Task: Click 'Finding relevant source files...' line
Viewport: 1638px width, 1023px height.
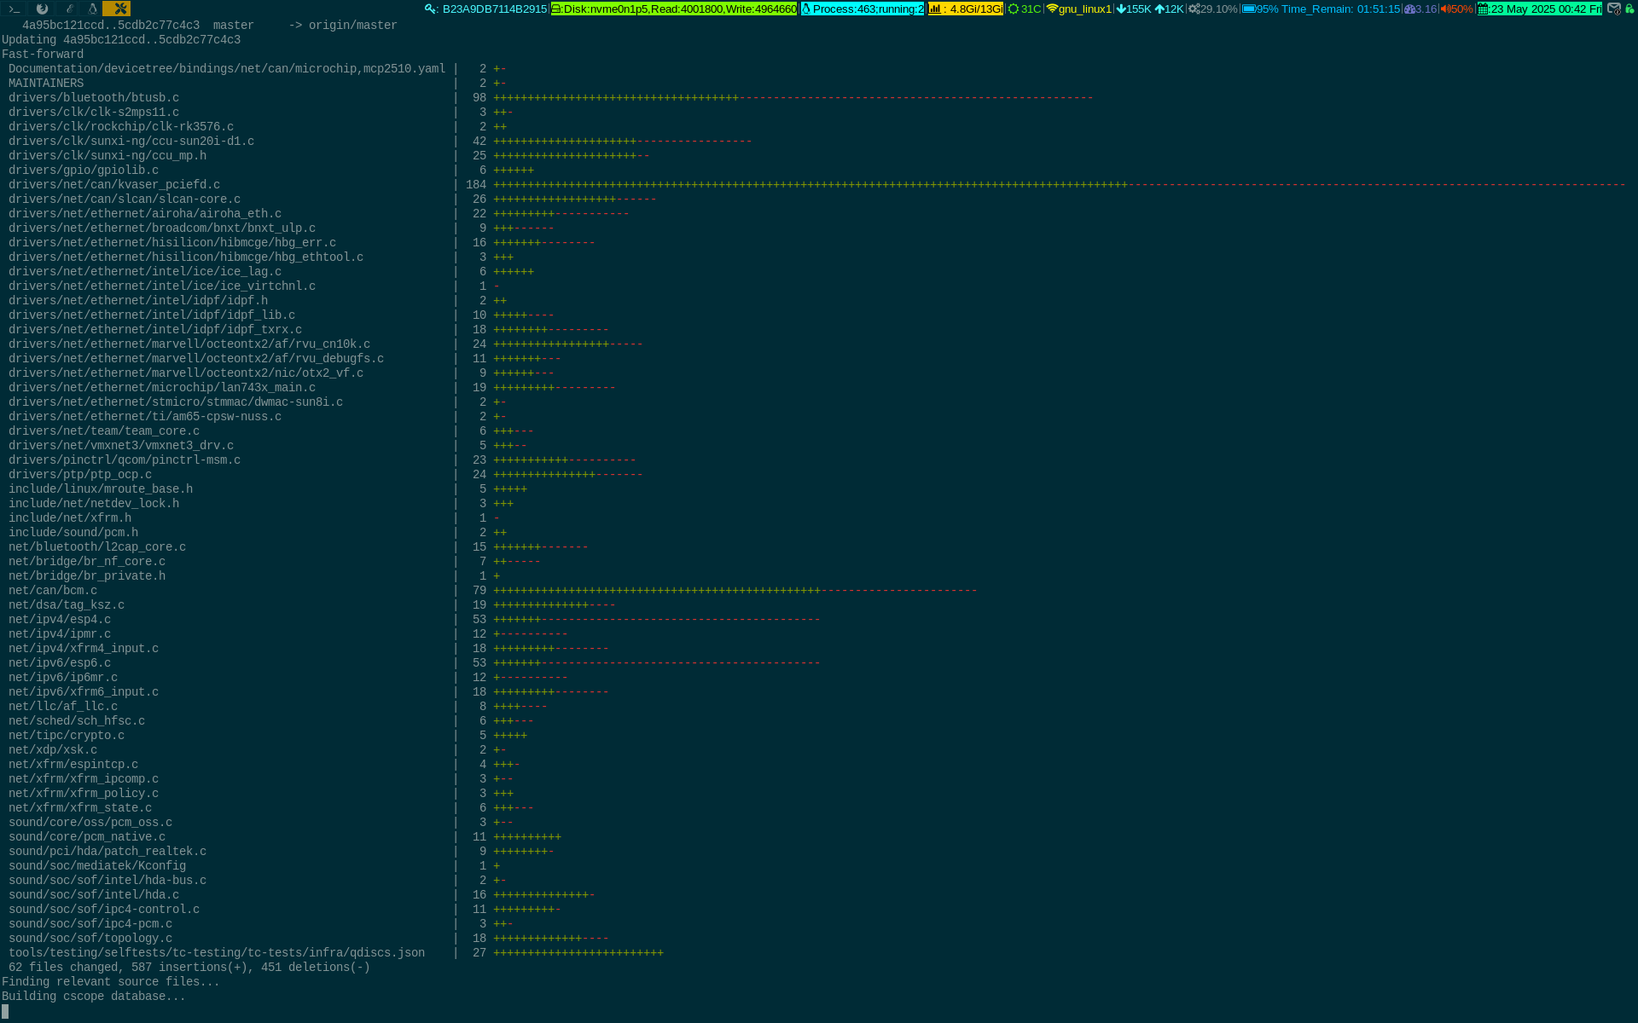Action: (x=111, y=982)
